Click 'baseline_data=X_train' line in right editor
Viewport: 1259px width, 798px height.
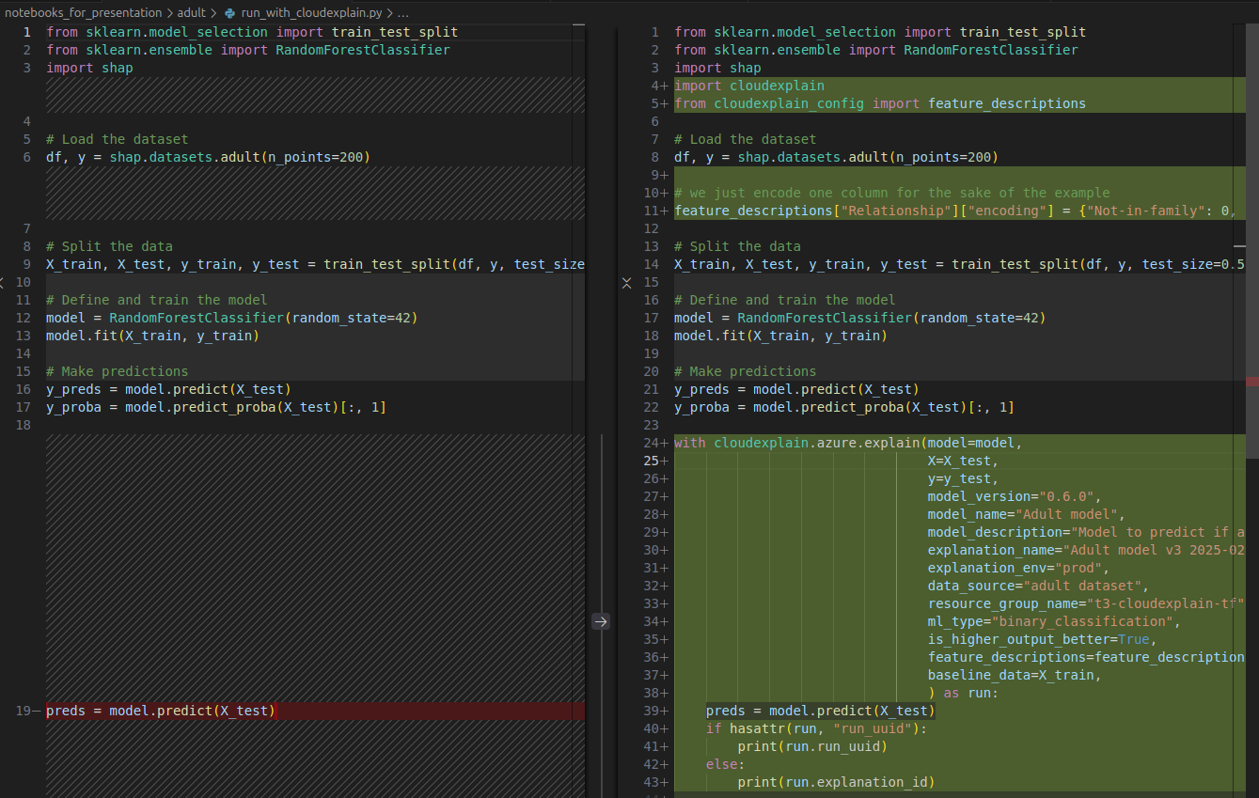1013,675
